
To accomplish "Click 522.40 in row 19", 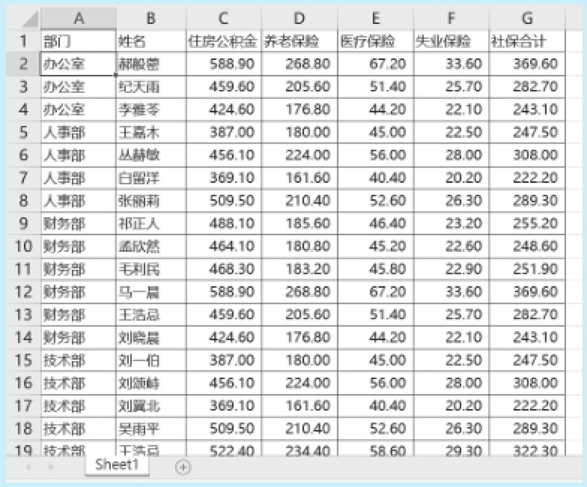I will tap(224, 449).
